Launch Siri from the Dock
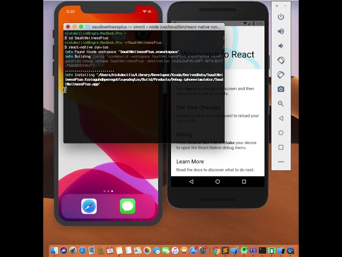The height and width of the screenshot is (257, 342). pyautogui.click(x=64, y=251)
